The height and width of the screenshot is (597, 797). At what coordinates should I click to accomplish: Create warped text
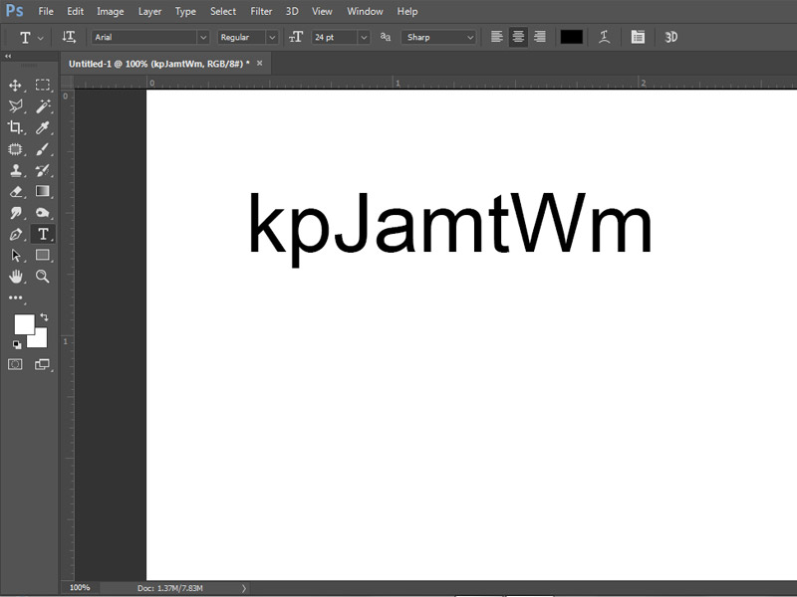coord(604,37)
